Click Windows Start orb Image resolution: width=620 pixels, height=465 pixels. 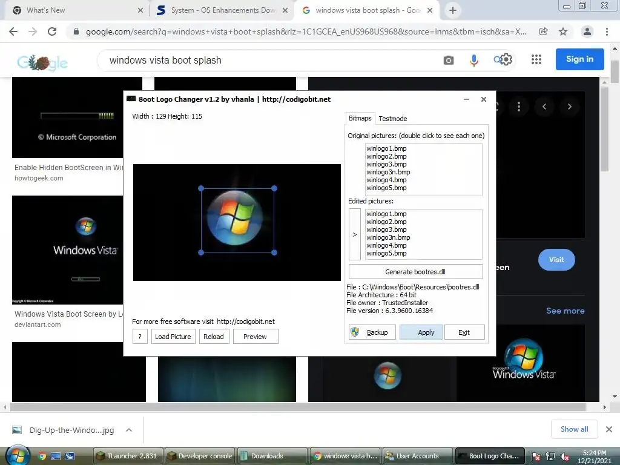tap(18, 455)
